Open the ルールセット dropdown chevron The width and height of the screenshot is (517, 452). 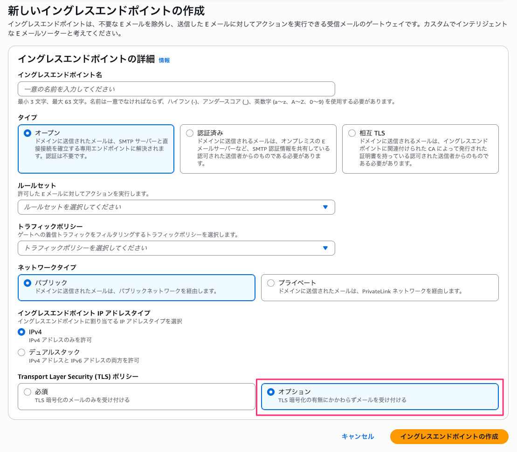(326, 207)
